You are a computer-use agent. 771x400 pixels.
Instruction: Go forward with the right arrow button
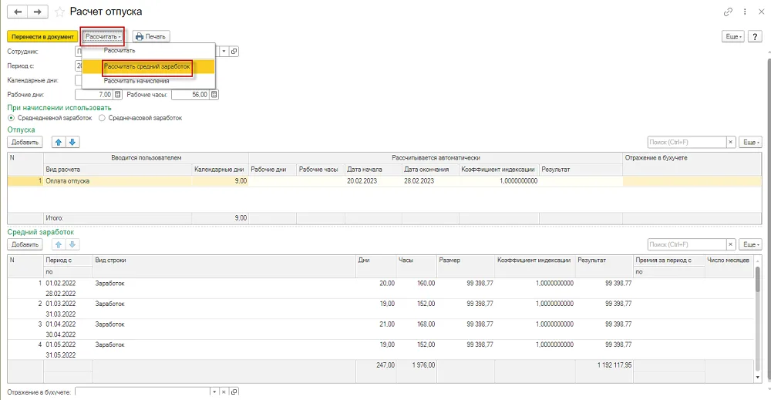pyautogui.click(x=38, y=12)
